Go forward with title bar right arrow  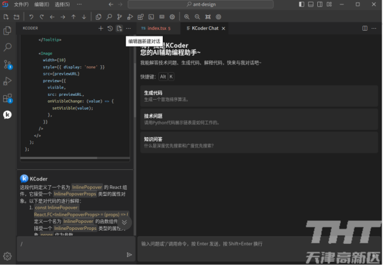click(x=120, y=4)
